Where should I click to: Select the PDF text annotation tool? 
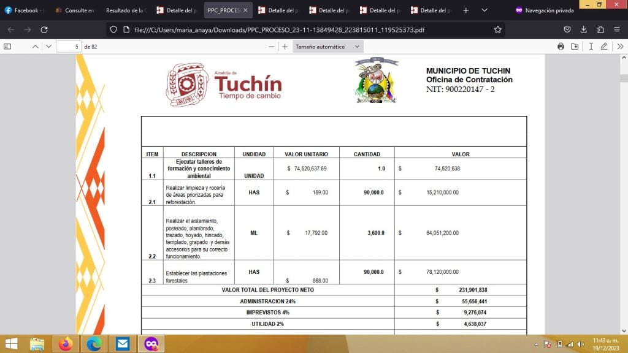(591, 47)
